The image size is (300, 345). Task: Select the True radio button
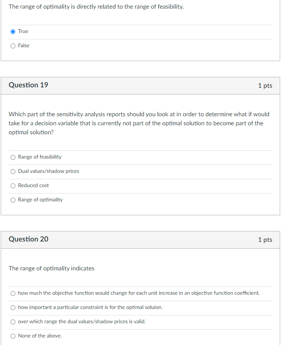point(13,31)
